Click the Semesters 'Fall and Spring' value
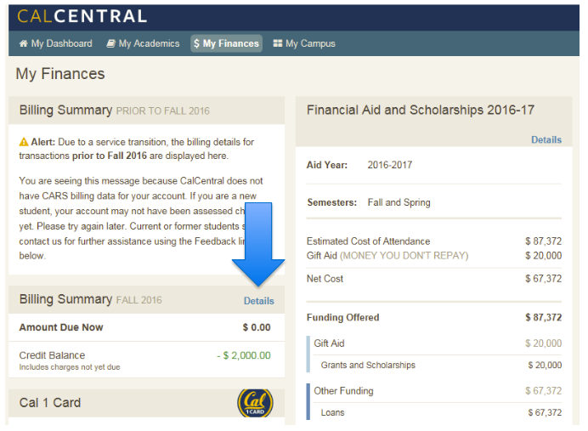The width and height of the screenshot is (588, 431). click(399, 202)
